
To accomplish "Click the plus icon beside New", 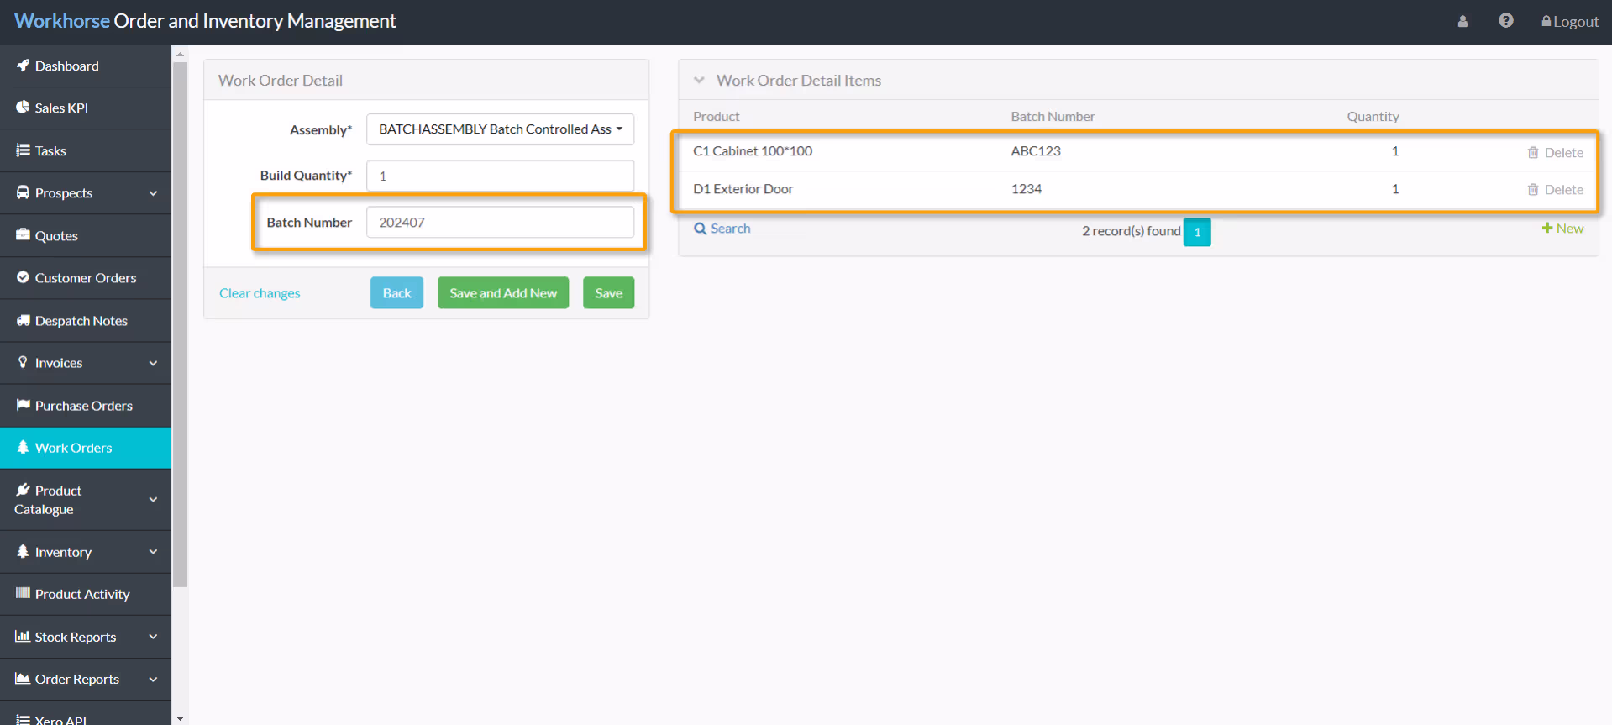I will [1546, 228].
